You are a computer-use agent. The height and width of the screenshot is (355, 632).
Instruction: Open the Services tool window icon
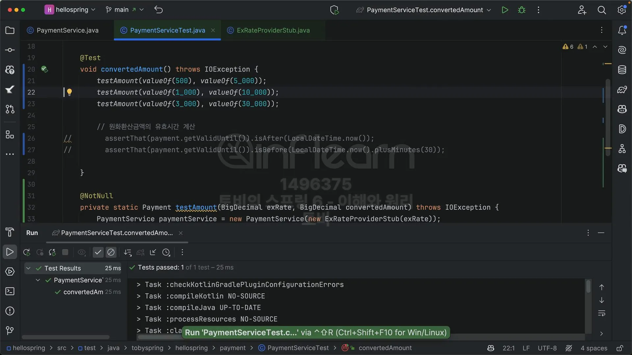[x=10, y=272]
